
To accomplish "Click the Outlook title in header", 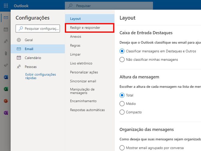I will coord(21,6).
